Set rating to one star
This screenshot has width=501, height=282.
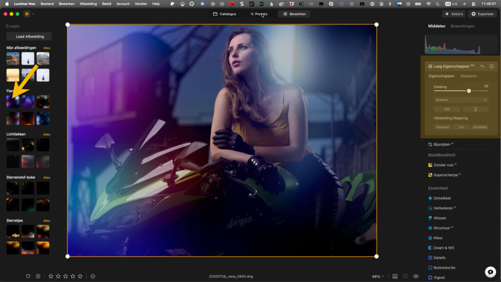tap(51, 276)
